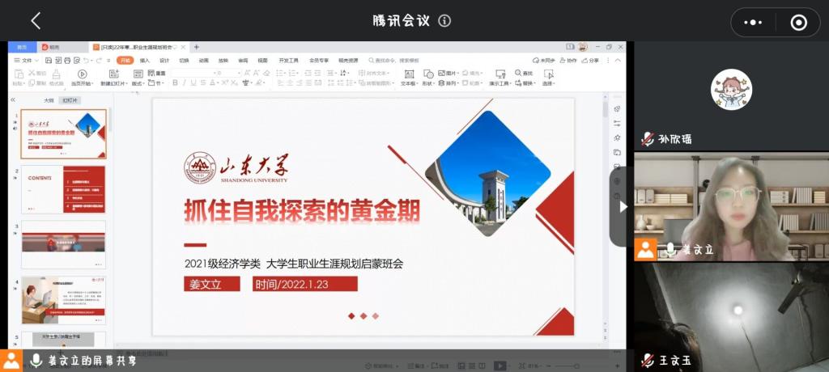829x372 pixels.
Task: Click the slide title 抓住自我探索的黄金期
Action: [x=302, y=211]
